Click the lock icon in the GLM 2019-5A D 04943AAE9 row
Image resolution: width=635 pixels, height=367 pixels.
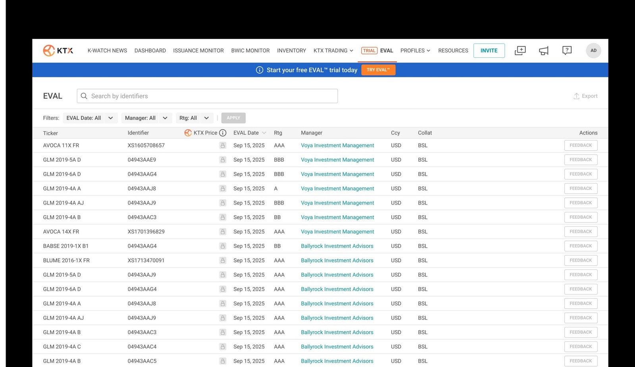pos(223,160)
